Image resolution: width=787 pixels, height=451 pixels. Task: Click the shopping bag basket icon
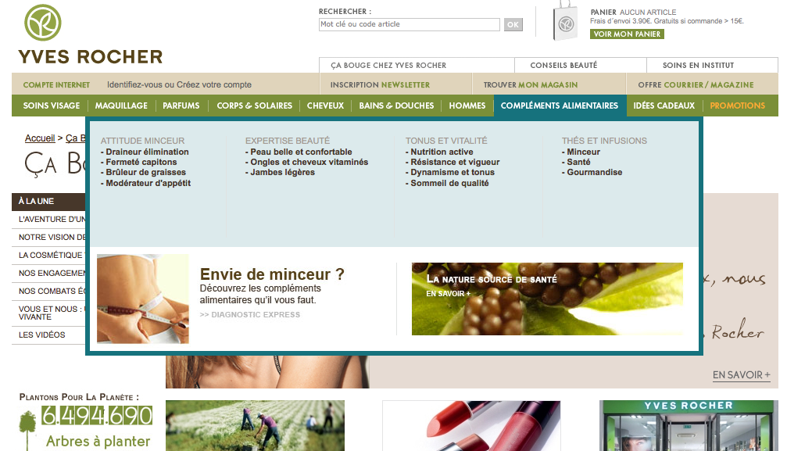pos(565,22)
